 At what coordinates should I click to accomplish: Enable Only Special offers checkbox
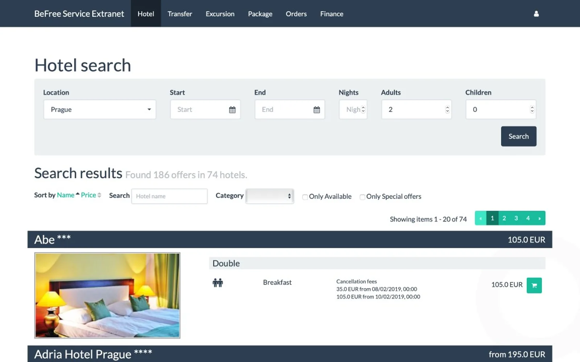click(362, 197)
